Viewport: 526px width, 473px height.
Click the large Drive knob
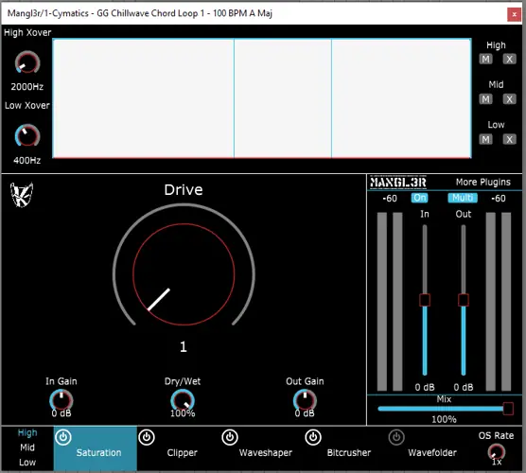(x=184, y=274)
